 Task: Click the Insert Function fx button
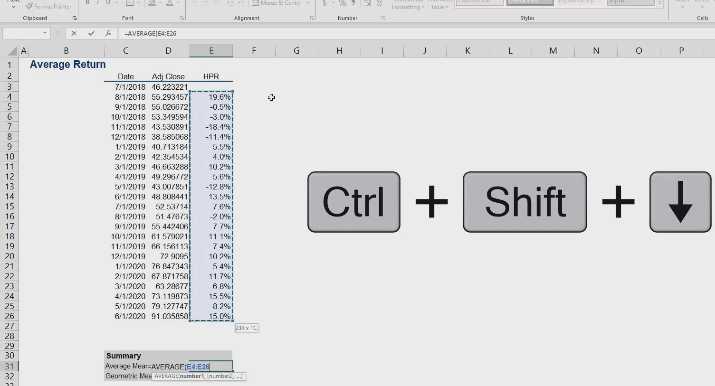coord(108,33)
